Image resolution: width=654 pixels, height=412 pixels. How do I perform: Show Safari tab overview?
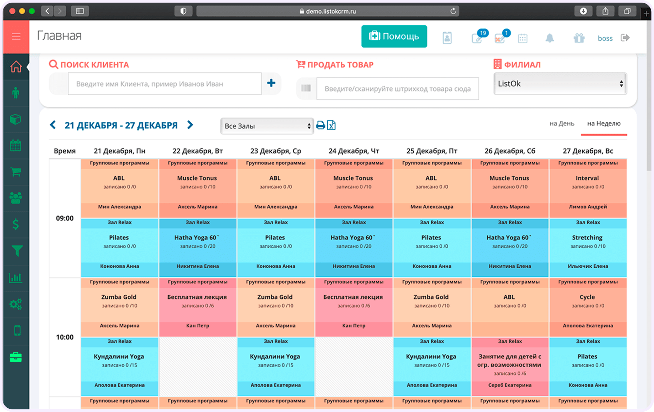[x=627, y=11]
